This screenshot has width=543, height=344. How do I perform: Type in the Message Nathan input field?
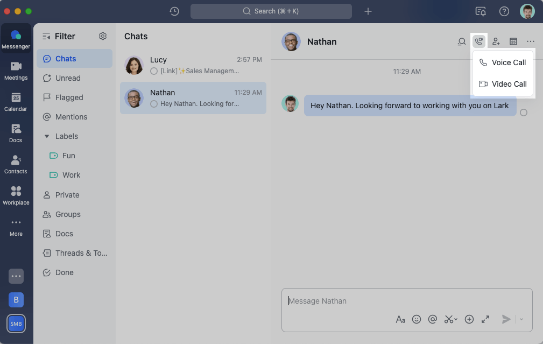pyautogui.click(x=377, y=301)
